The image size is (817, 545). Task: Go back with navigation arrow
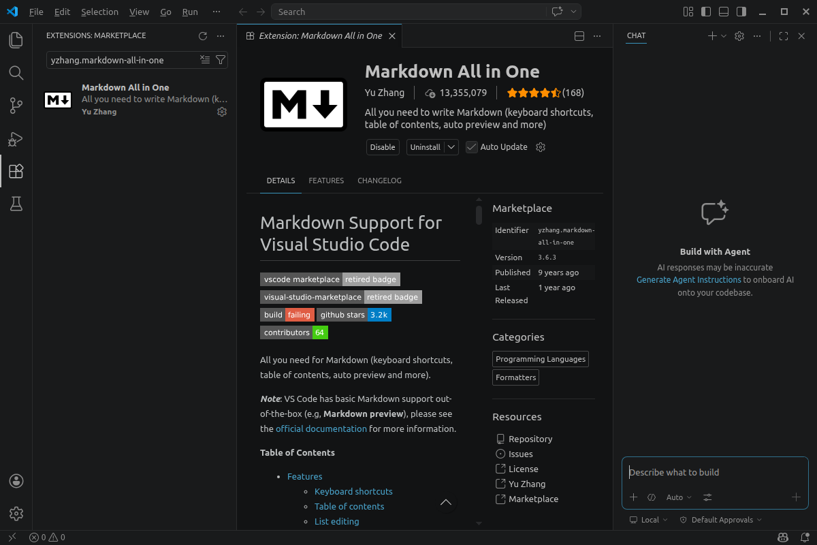point(244,12)
